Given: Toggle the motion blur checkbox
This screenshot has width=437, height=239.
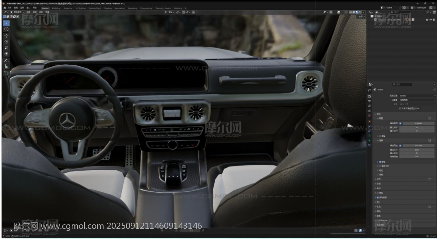Looking at the screenshot, I should (377, 197).
